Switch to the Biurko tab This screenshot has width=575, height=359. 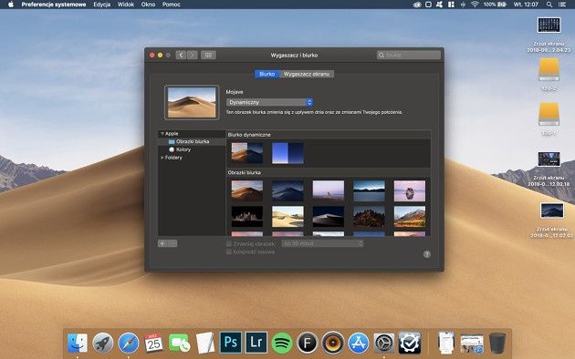point(267,74)
